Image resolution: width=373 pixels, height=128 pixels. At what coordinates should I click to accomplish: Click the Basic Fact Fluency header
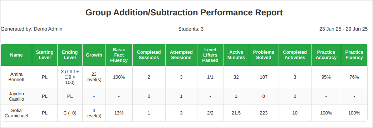pyautogui.click(x=119, y=55)
